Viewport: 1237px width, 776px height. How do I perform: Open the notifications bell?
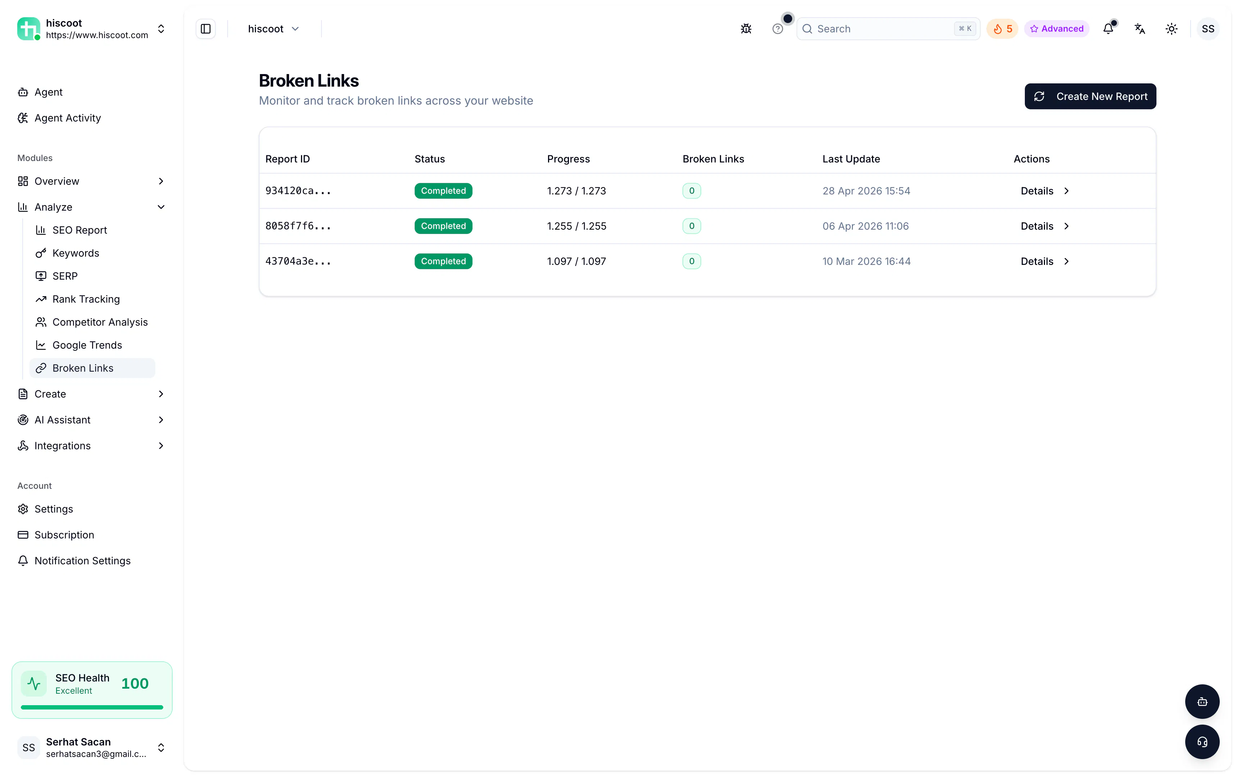[1108, 29]
